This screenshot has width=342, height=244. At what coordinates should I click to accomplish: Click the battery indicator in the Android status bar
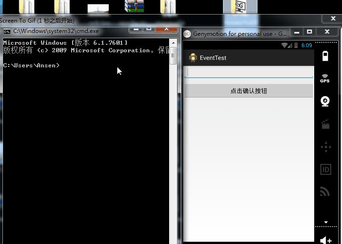(x=296, y=45)
